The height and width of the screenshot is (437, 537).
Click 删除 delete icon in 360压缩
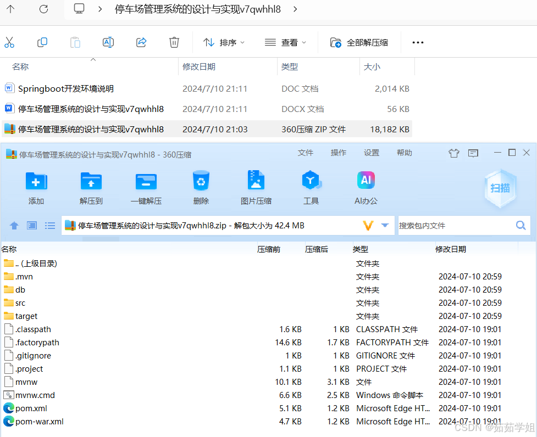coord(201,188)
